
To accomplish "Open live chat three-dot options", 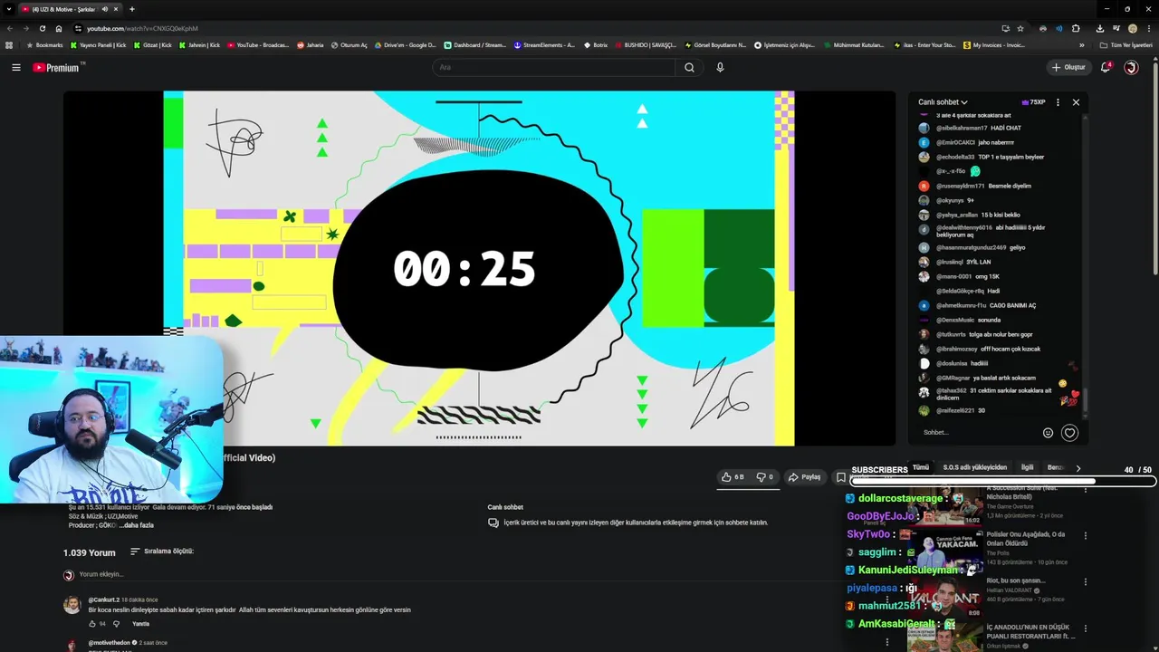I will click(1058, 102).
